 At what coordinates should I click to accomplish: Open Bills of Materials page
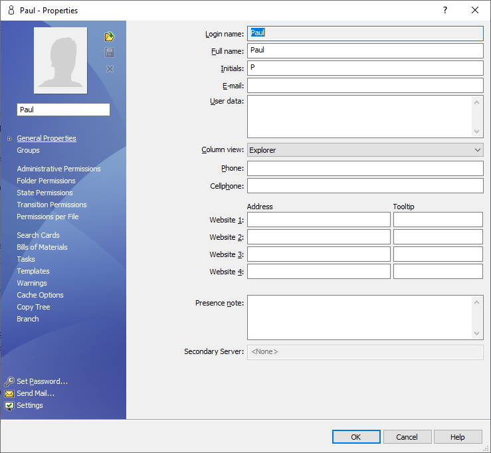tap(42, 247)
